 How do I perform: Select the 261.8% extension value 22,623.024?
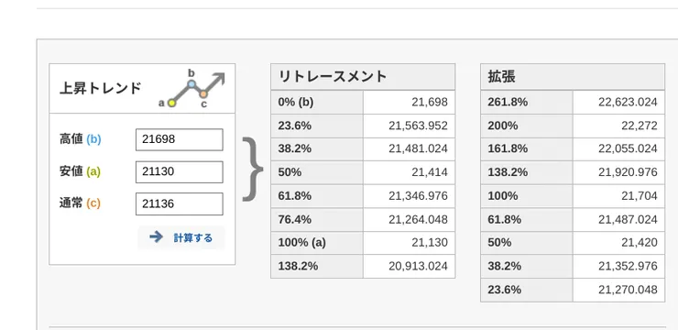click(628, 102)
